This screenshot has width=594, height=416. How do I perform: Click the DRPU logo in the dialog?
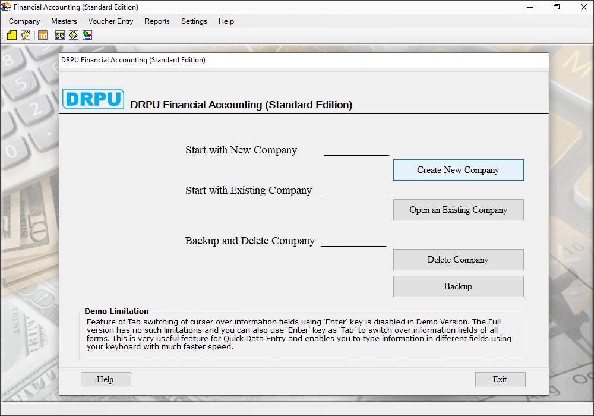tap(93, 99)
